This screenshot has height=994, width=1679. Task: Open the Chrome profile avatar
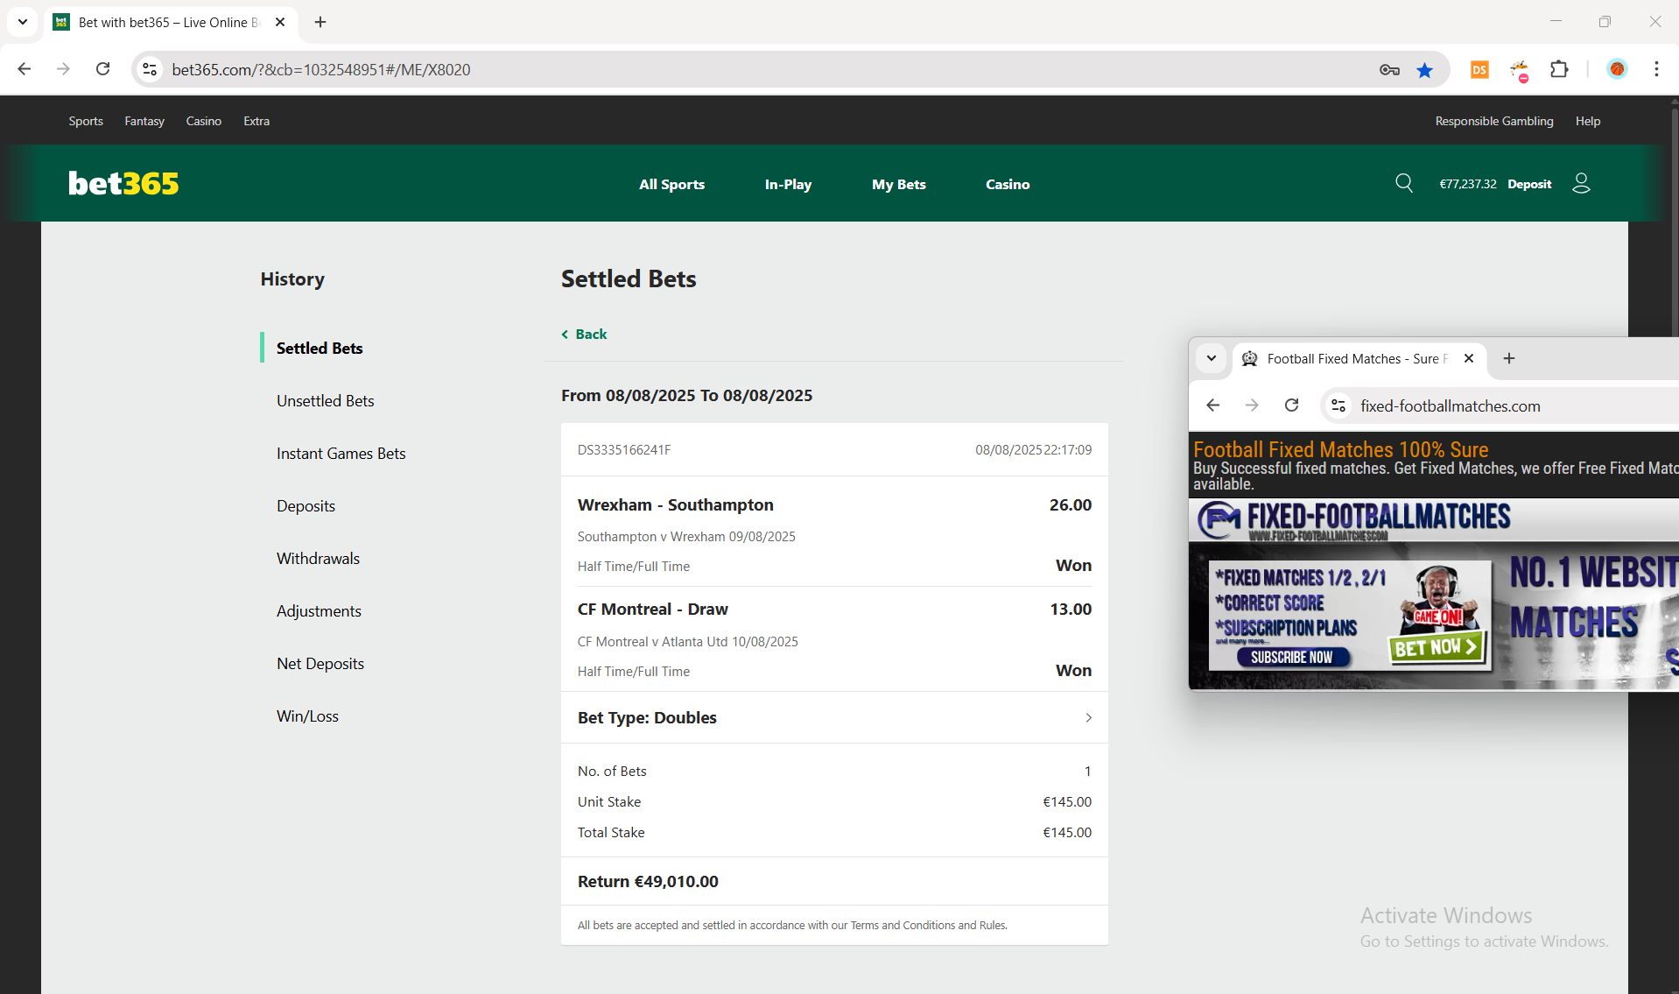1617,69
